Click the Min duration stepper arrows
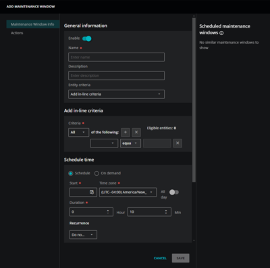The width and height of the screenshot is (270, 268). tap(166, 212)
